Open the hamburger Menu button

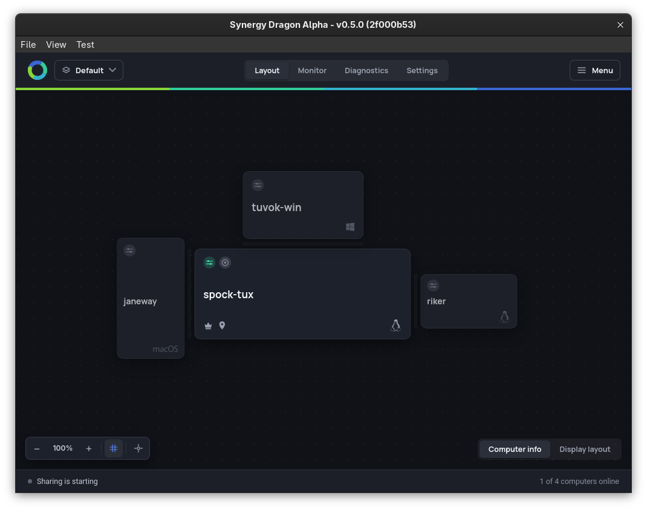(x=594, y=70)
